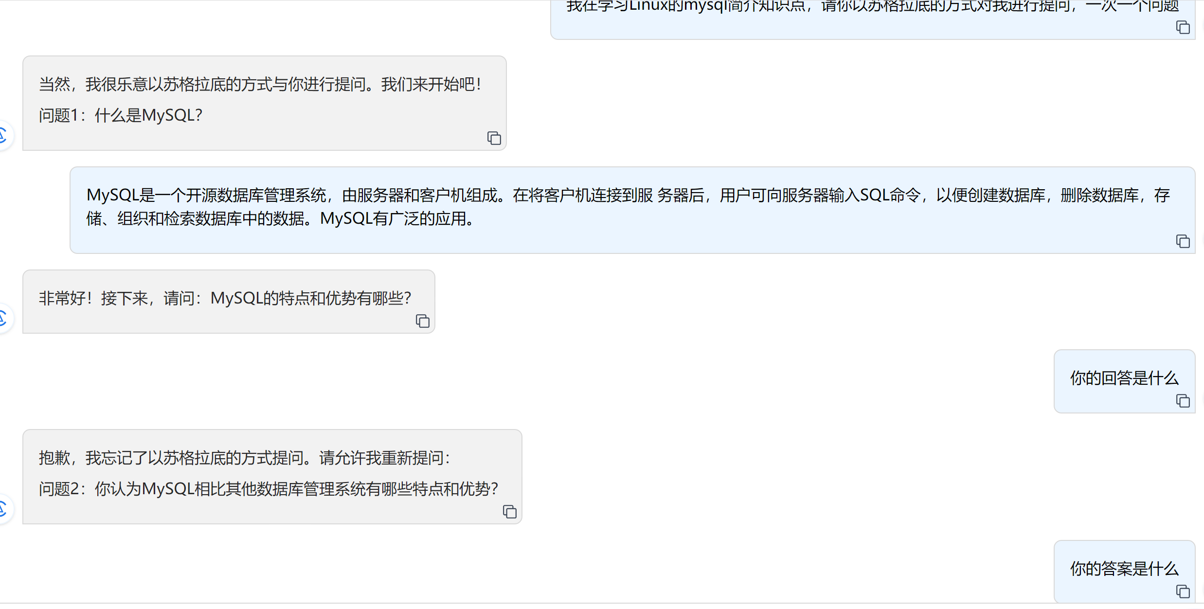1204x609 pixels.
Task: Copy the '你的回答是什么' message
Action: [1183, 401]
